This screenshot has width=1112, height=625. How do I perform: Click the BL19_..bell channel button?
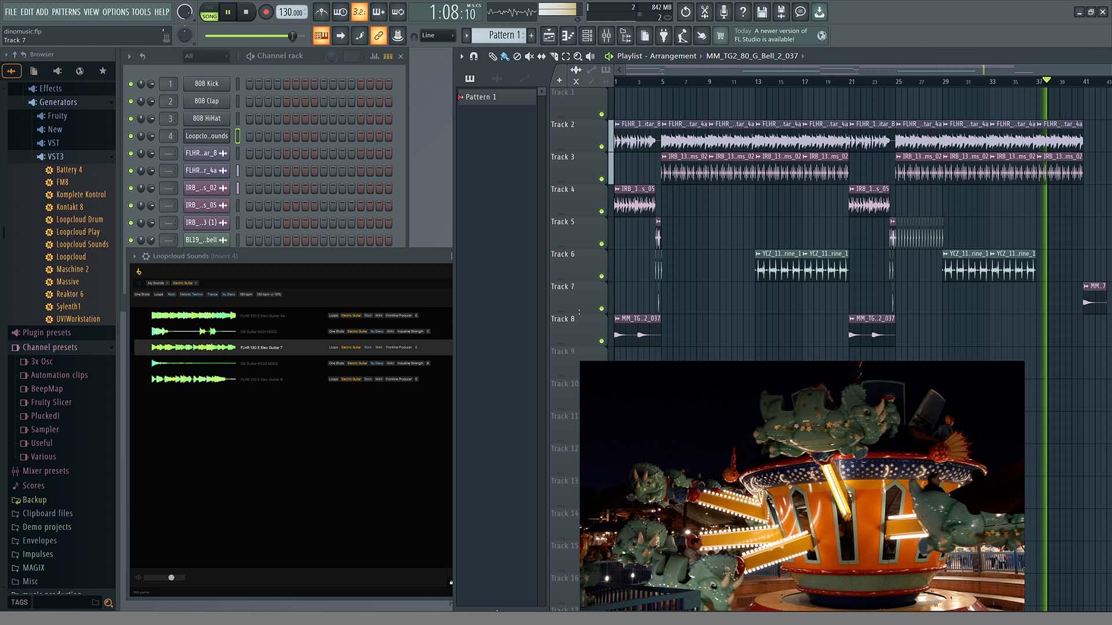(x=207, y=240)
